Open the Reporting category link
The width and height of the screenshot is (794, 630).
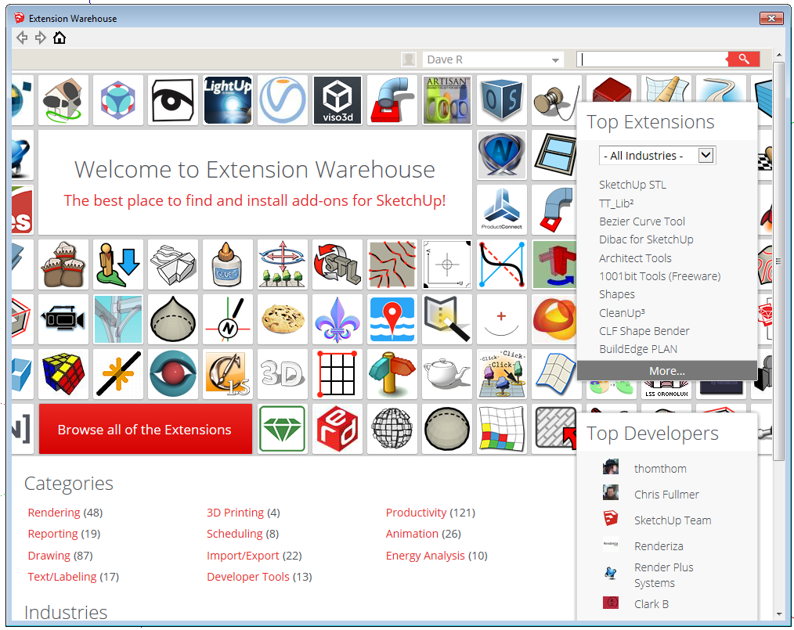click(52, 534)
